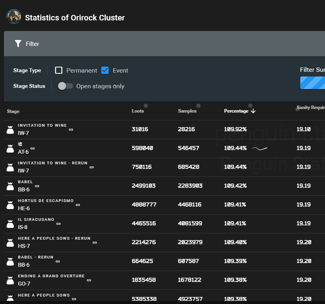325x304 pixels.
Task: Click the info icon above Samples
Action: click(x=198, y=106)
